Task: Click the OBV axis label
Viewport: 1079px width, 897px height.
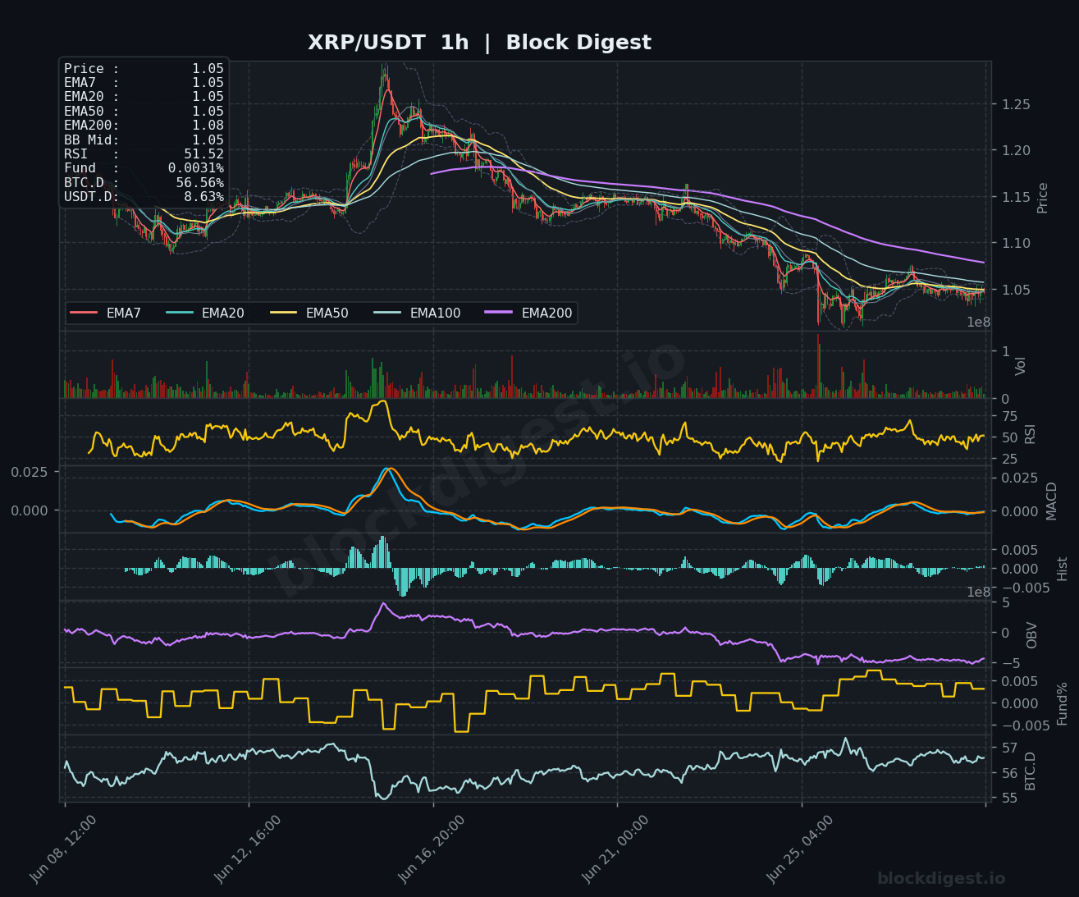Action: click(1032, 634)
